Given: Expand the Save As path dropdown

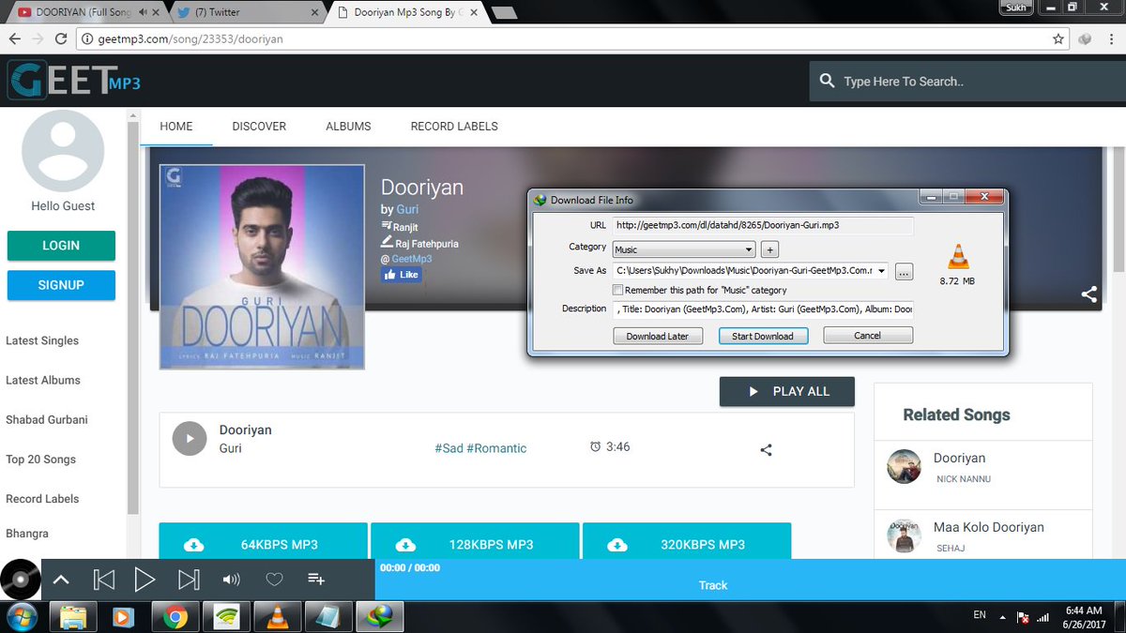Looking at the screenshot, I should pyautogui.click(x=882, y=271).
